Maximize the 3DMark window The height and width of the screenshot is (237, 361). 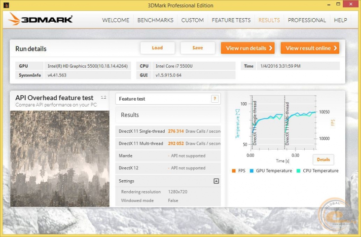[338, 4]
